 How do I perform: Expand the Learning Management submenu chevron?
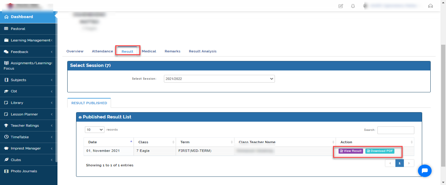click(x=52, y=40)
